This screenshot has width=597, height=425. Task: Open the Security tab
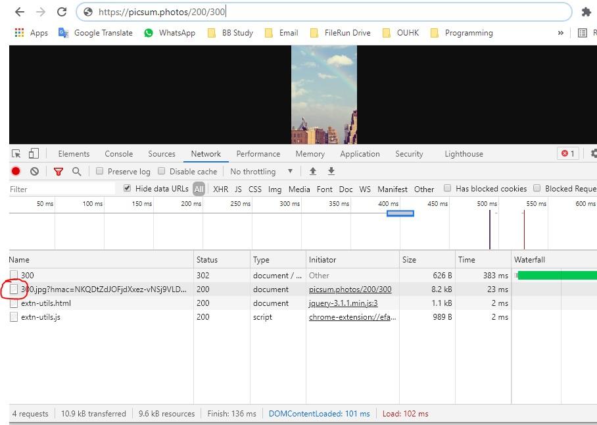point(409,154)
